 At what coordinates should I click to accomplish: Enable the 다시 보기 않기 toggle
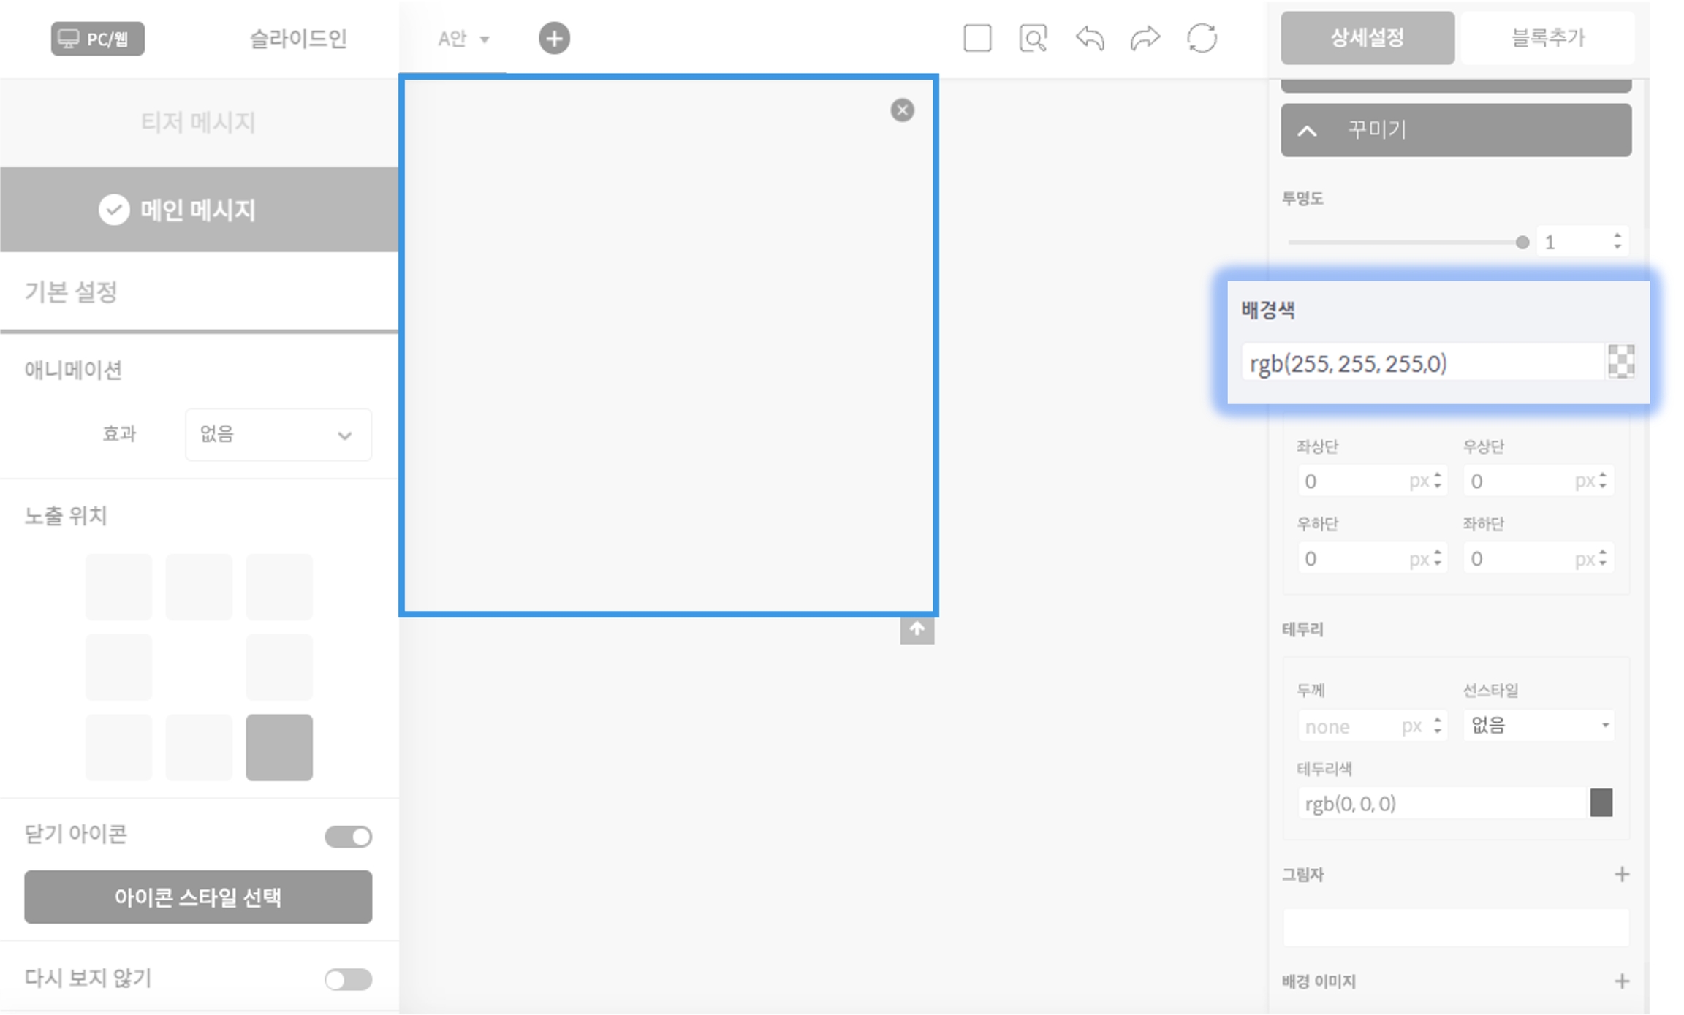pyautogui.click(x=349, y=979)
